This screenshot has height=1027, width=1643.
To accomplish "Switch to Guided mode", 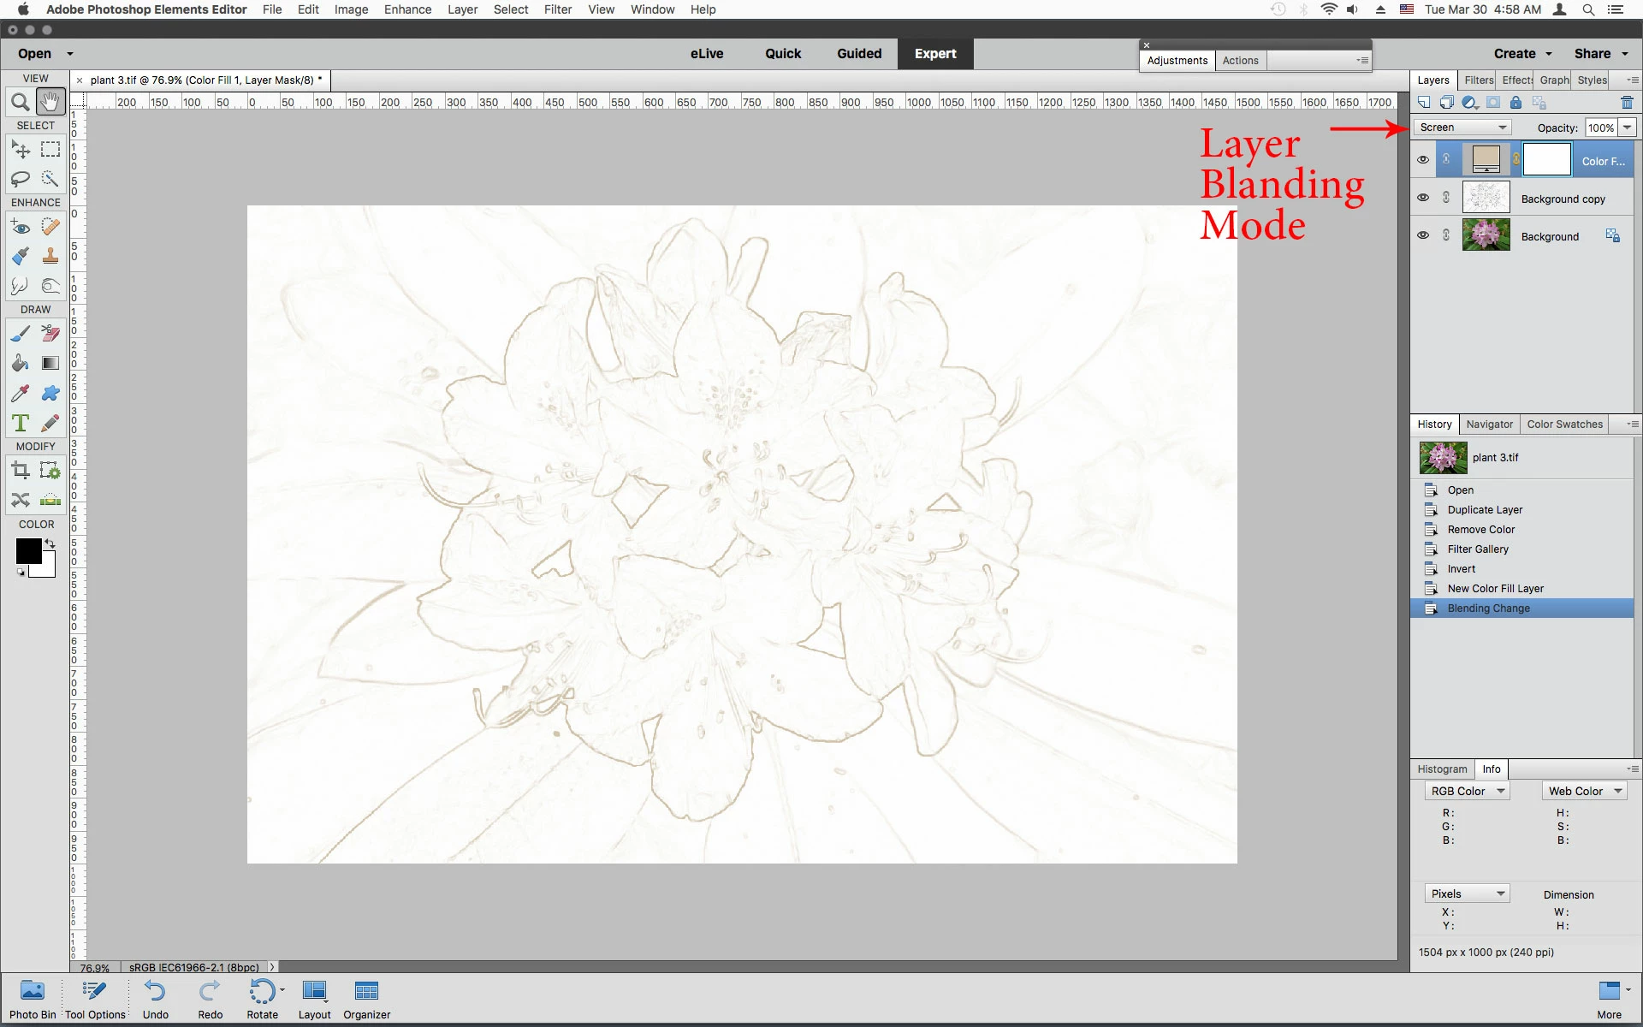I will (858, 53).
